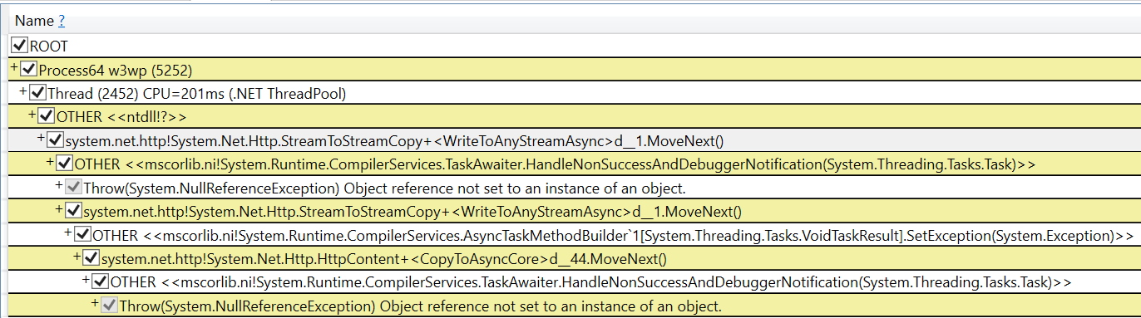
Task: Select the ROOT row text
Action: tap(49, 46)
